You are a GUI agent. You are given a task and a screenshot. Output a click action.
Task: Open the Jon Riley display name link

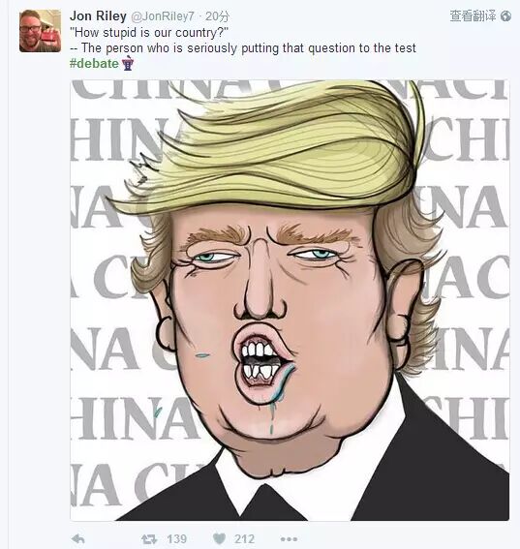(98, 16)
